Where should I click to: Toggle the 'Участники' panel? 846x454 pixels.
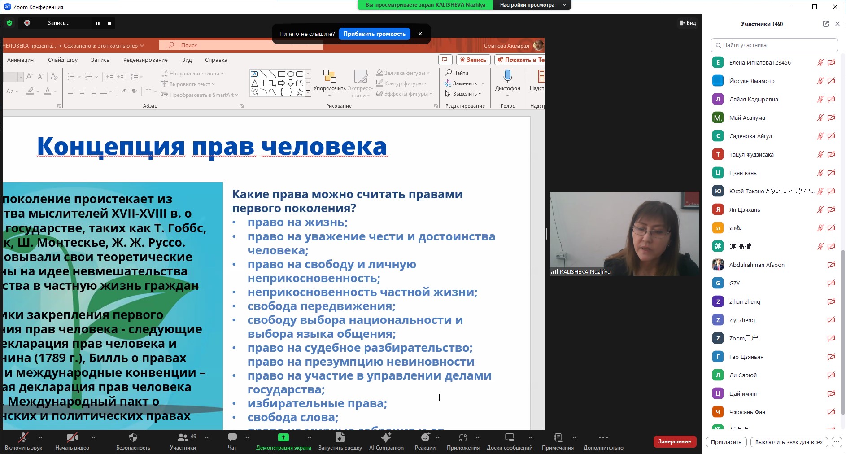click(183, 441)
